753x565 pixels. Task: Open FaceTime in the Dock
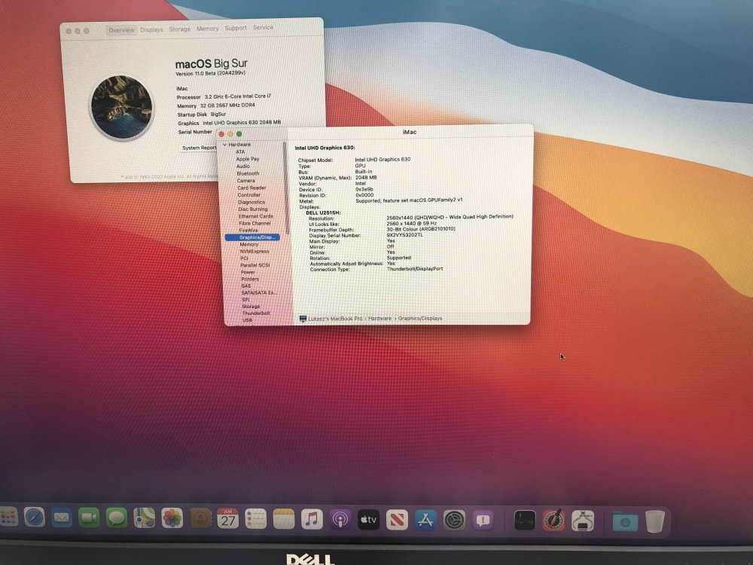coord(89,518)
